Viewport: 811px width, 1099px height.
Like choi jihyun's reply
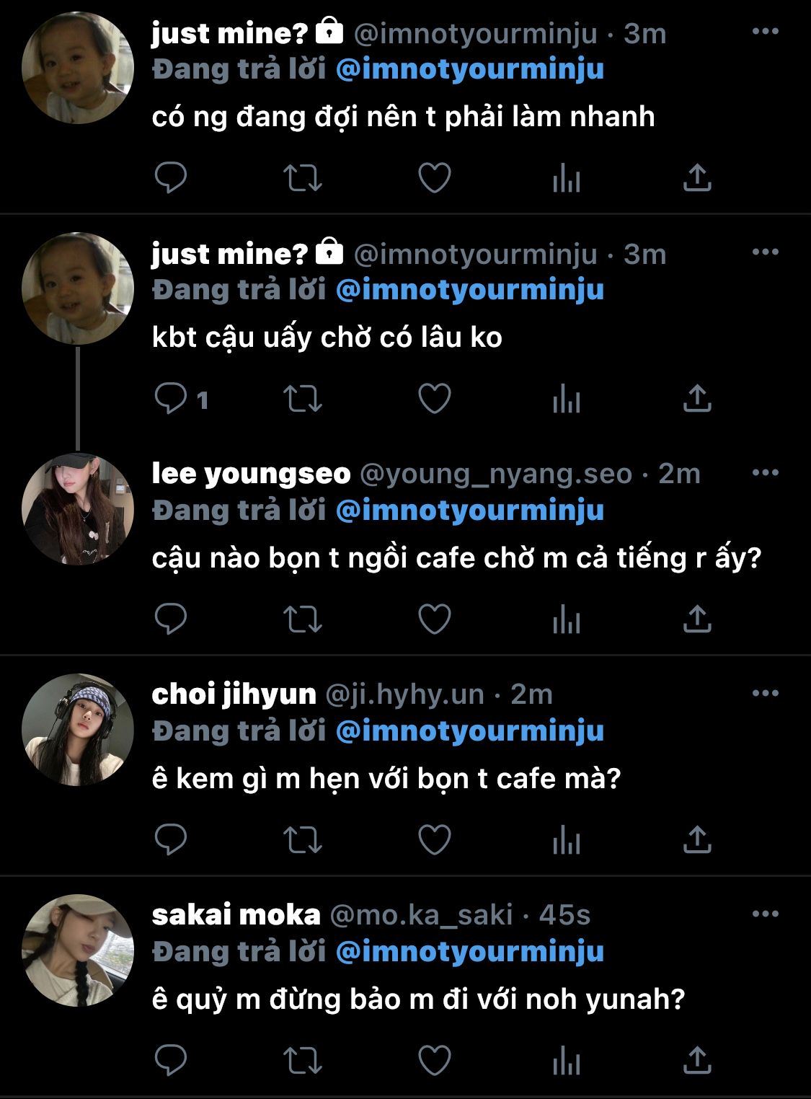pyautogui.click(x=435, y=839)
